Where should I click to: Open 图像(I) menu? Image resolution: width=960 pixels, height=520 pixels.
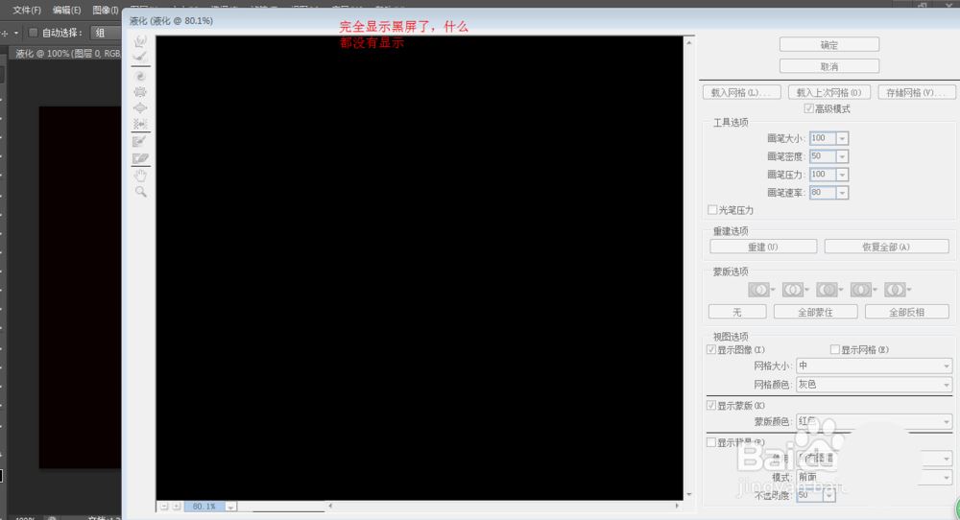[106, 10]
